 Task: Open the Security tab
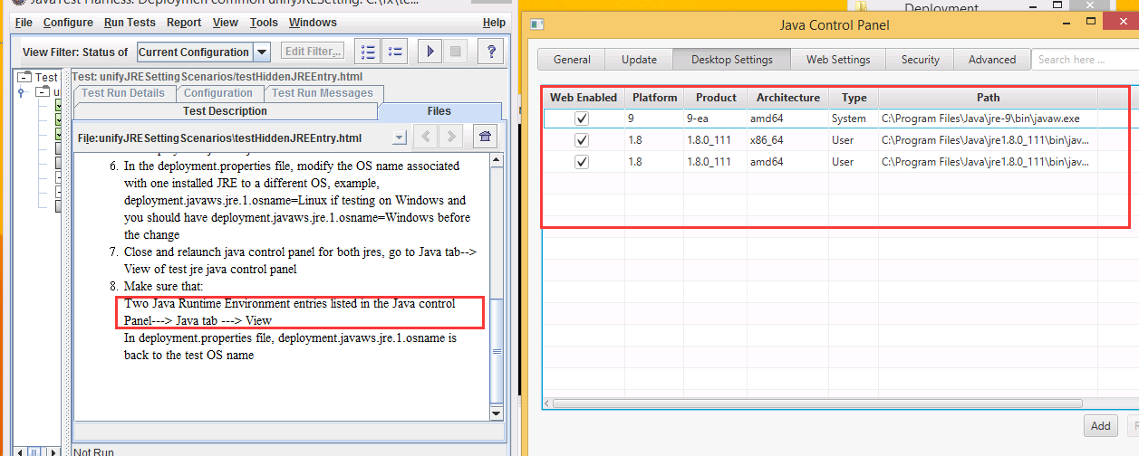point(920,60)
